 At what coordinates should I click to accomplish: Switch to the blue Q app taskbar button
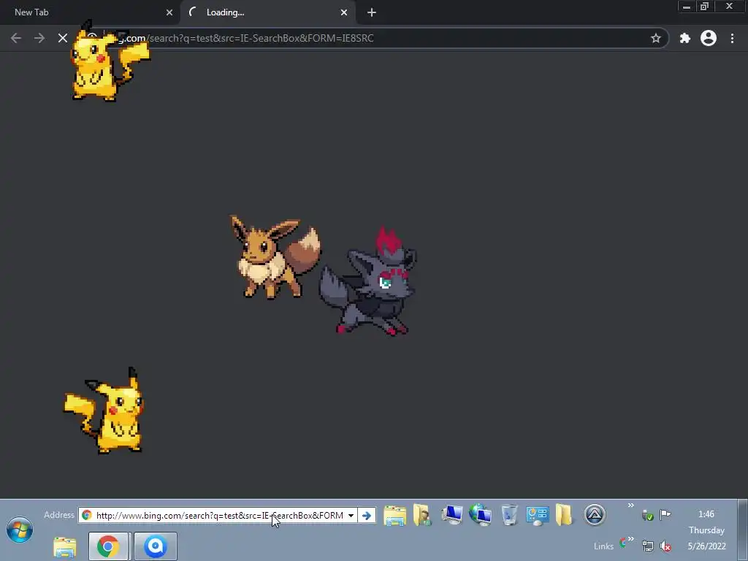(156, 546)
